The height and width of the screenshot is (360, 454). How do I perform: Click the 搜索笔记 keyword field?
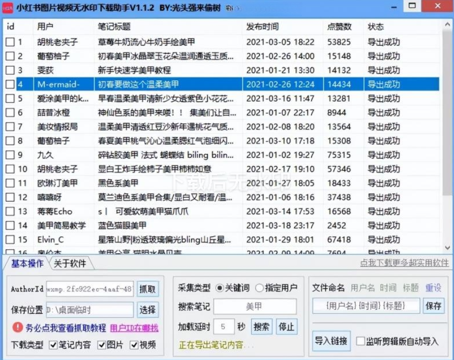pos(255,306)
